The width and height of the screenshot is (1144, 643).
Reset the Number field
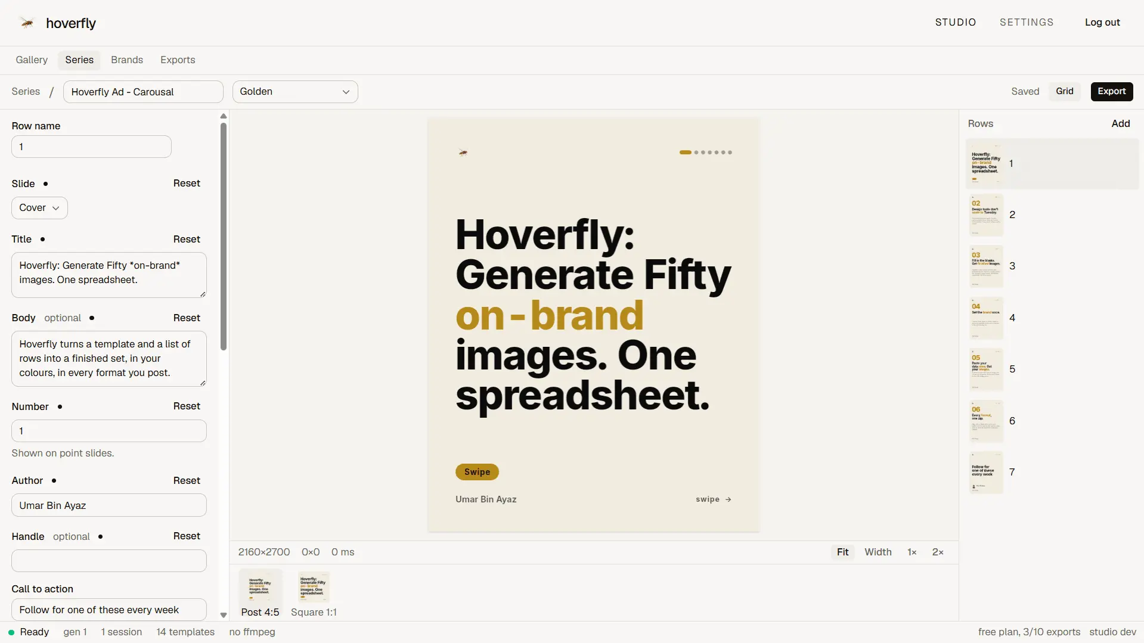pos(187,406)
